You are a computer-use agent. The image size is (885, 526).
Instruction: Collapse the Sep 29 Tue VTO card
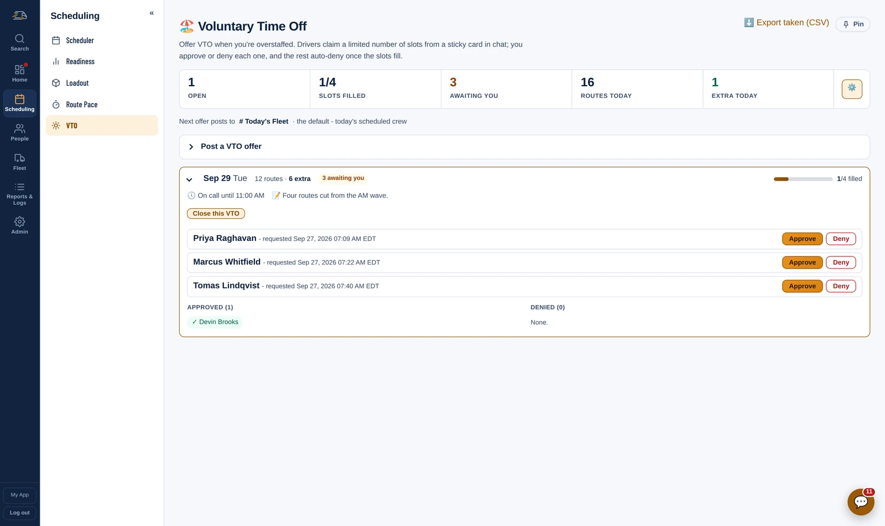click(x=189, y=180)
